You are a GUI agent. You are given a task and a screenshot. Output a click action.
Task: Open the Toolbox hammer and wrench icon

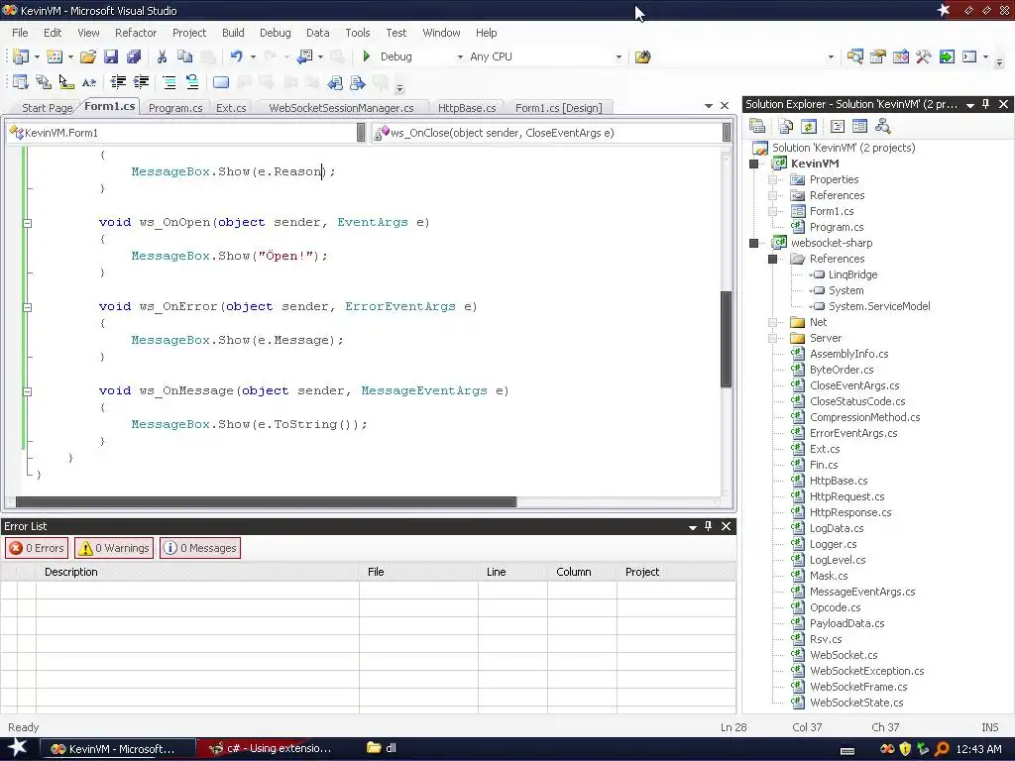[924, 56]
